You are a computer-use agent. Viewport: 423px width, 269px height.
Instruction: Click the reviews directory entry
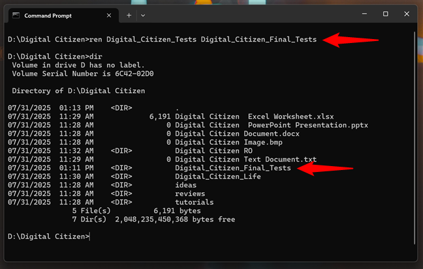point(190,193)
